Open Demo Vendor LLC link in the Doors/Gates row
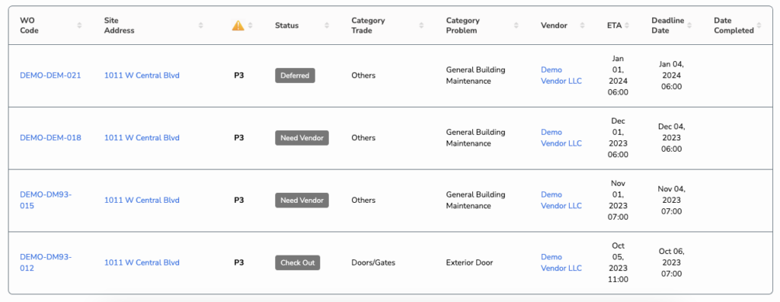The image size is (780, 302). (561, 262)
